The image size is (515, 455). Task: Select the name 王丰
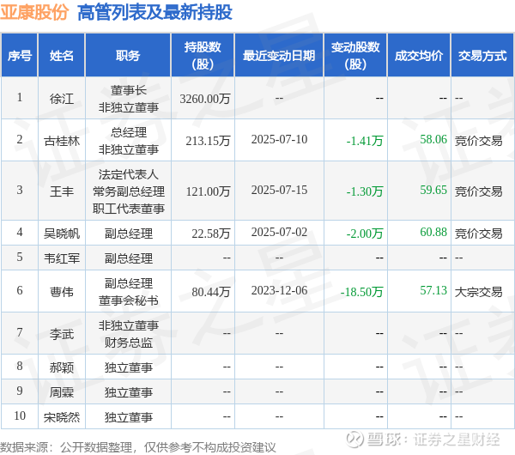point(62,191)
